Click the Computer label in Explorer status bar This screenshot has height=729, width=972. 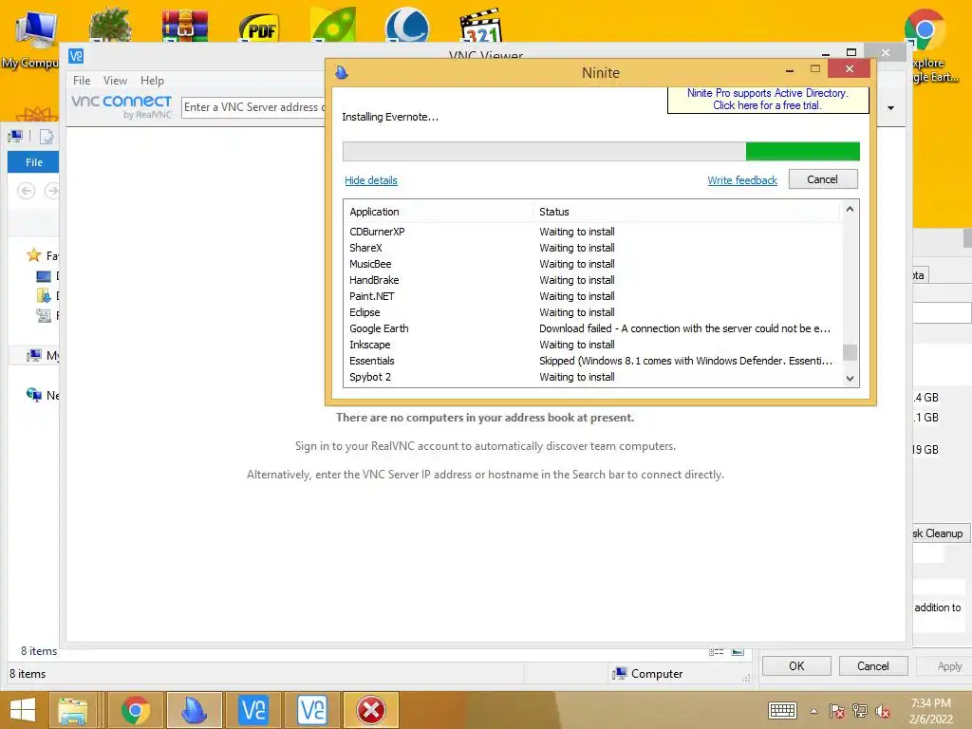657,673
